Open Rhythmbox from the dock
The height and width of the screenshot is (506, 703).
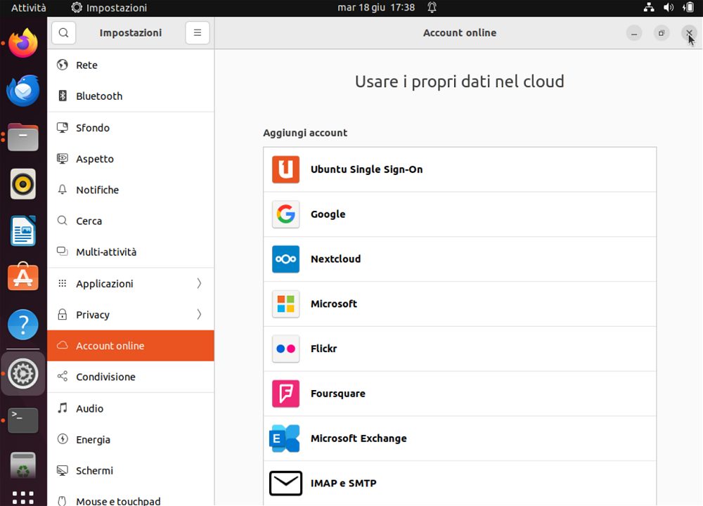point(23,183)
